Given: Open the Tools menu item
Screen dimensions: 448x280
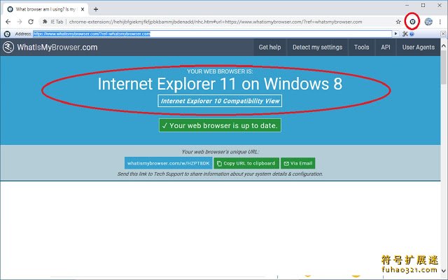Looking at the screenshot, I should pyautogui.click(x=361, y=48).
